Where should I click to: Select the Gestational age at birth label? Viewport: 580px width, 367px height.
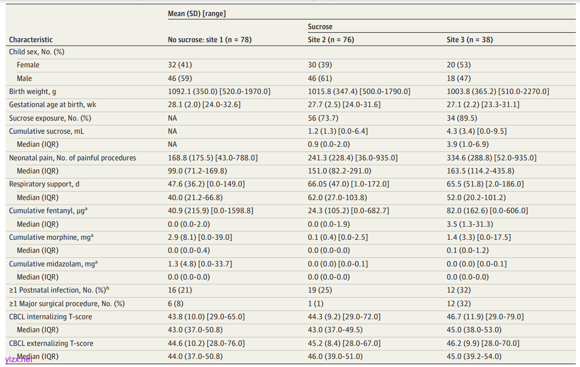pyautogui.click(x=52, y=105)
